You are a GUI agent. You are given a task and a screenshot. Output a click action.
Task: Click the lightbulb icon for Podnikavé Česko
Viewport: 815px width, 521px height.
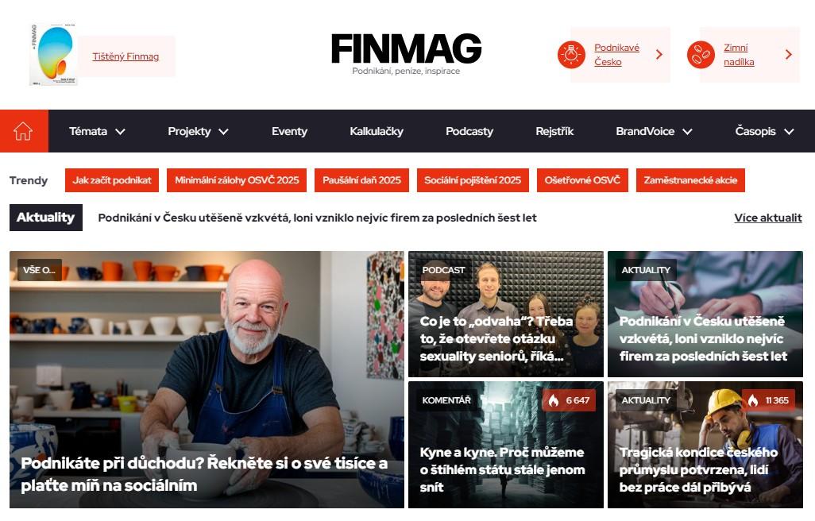pos(571,55)
